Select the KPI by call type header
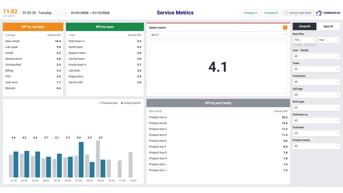The height and width of the screenshot is (193, 343). coord(33,27)
